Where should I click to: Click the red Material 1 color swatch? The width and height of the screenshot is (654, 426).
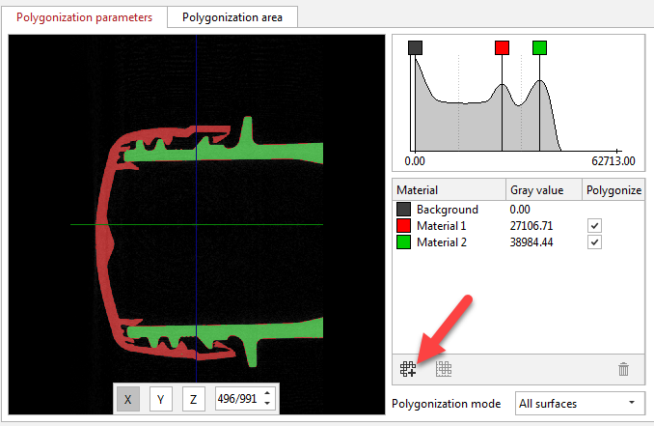(x=403, y=226)
